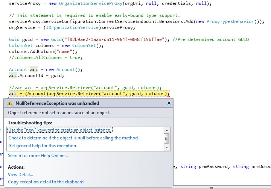This screenshot has height=189, width=271.
Task: Click 'OrganizationServiceProxy' type name in code
Action: 91,3
